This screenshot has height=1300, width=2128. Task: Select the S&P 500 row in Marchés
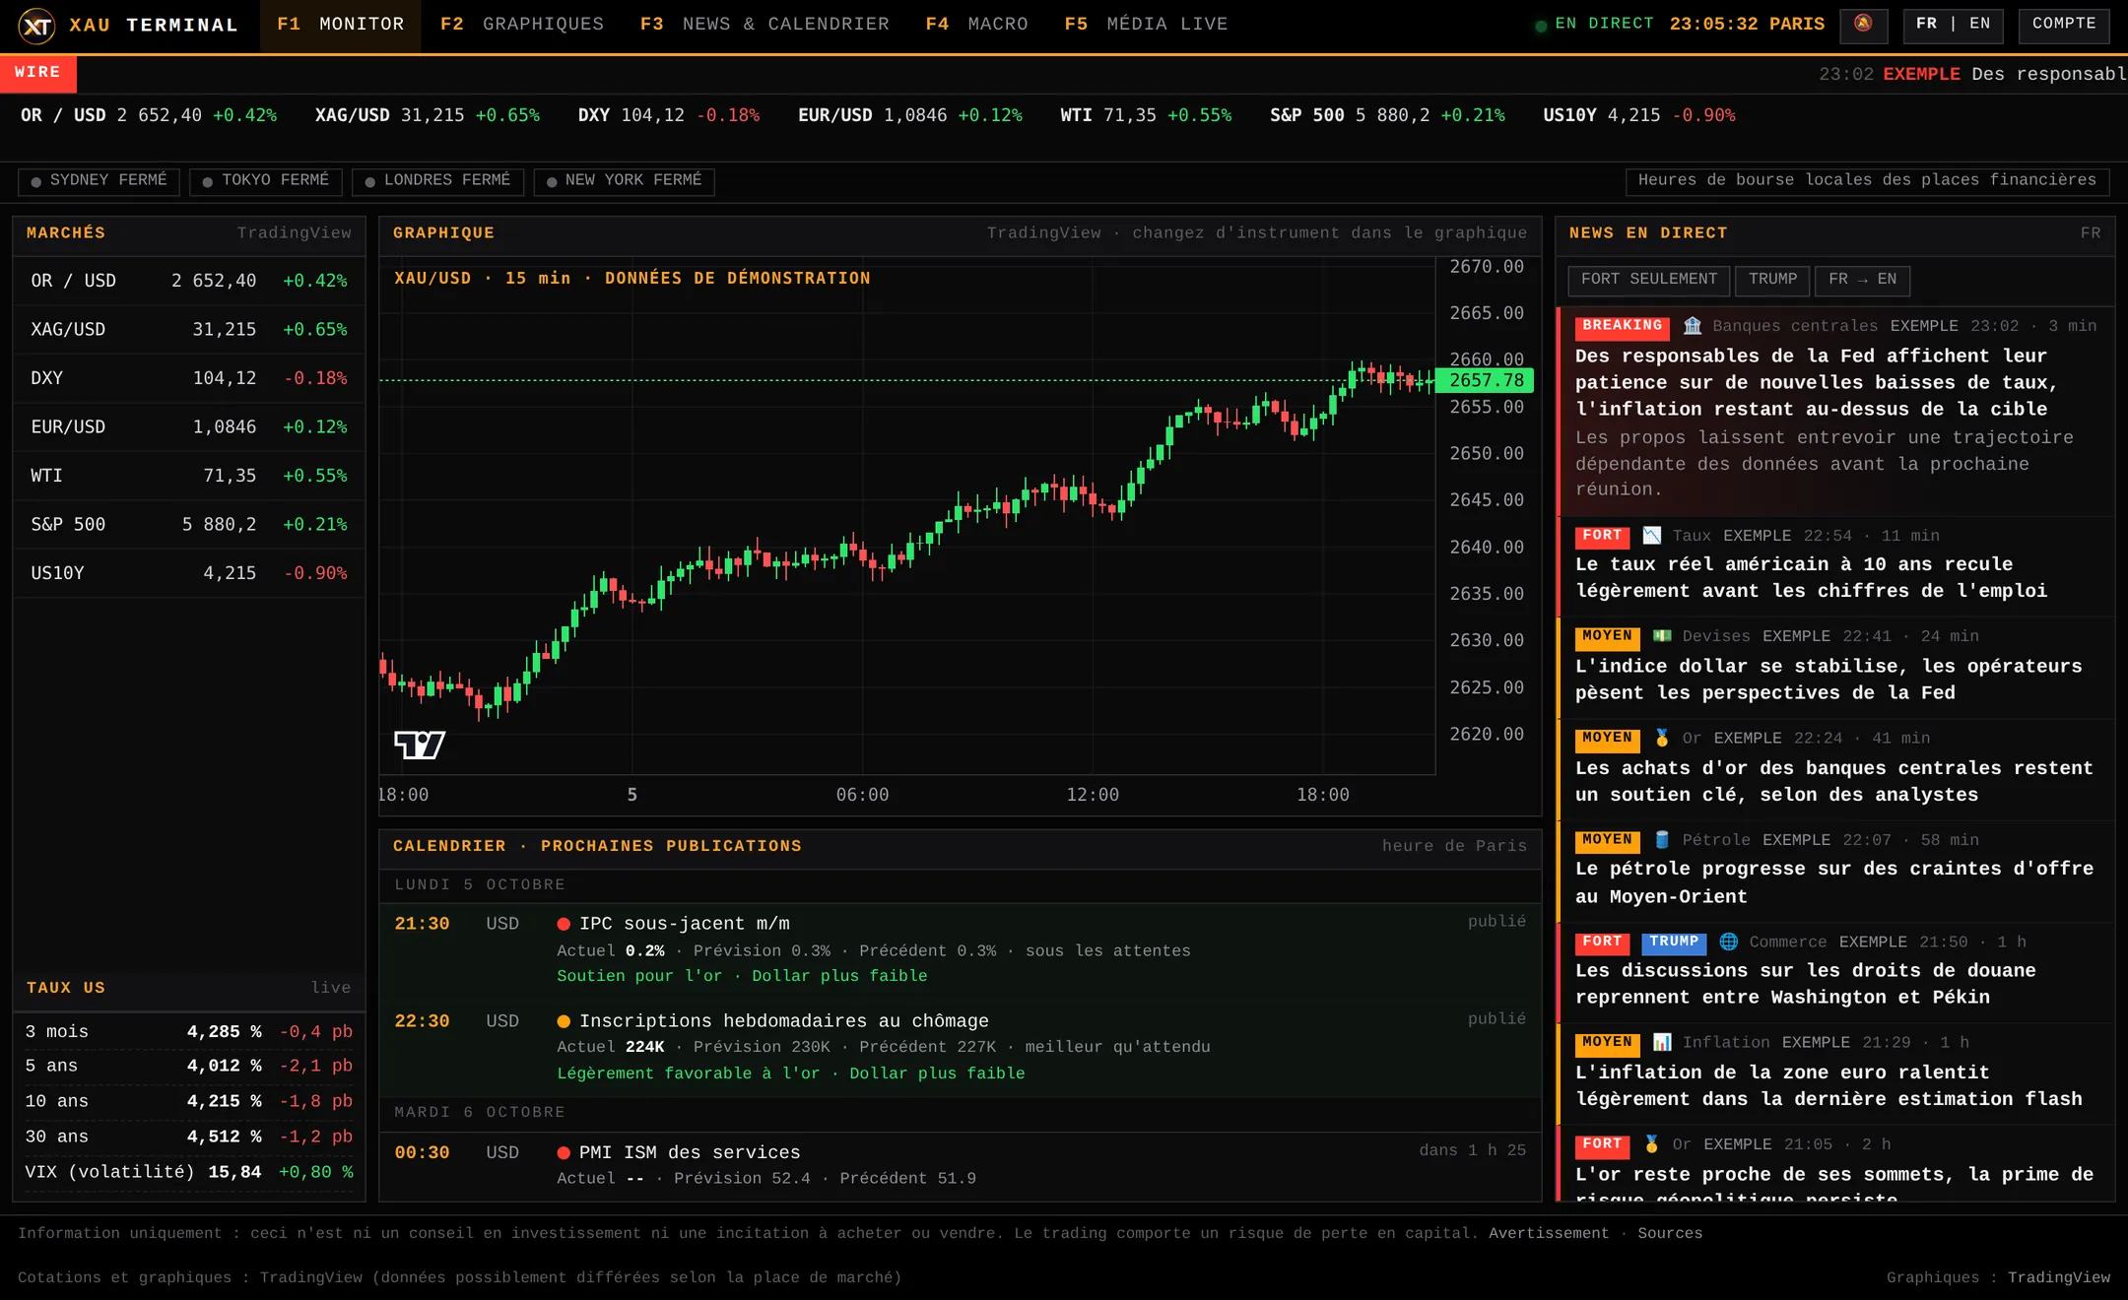coord(189,525)
